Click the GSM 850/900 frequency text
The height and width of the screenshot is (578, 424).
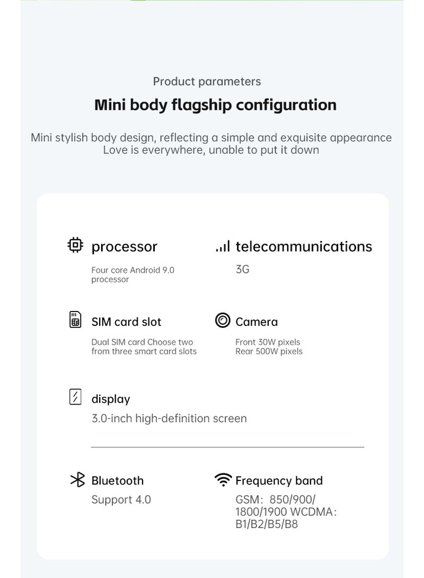coord(276,500)
